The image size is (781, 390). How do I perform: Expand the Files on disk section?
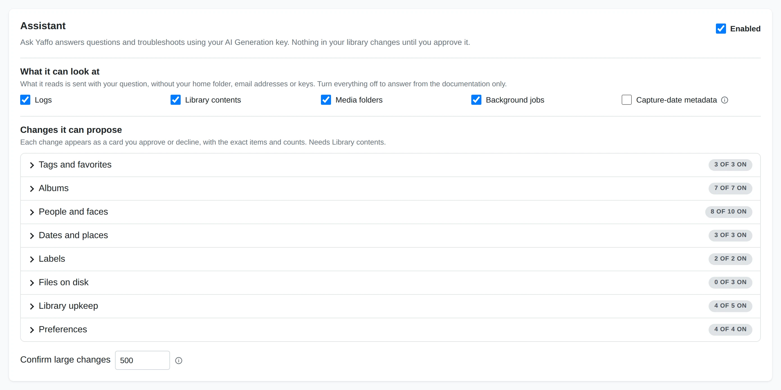pyautogui.click(x=390, y=282)
